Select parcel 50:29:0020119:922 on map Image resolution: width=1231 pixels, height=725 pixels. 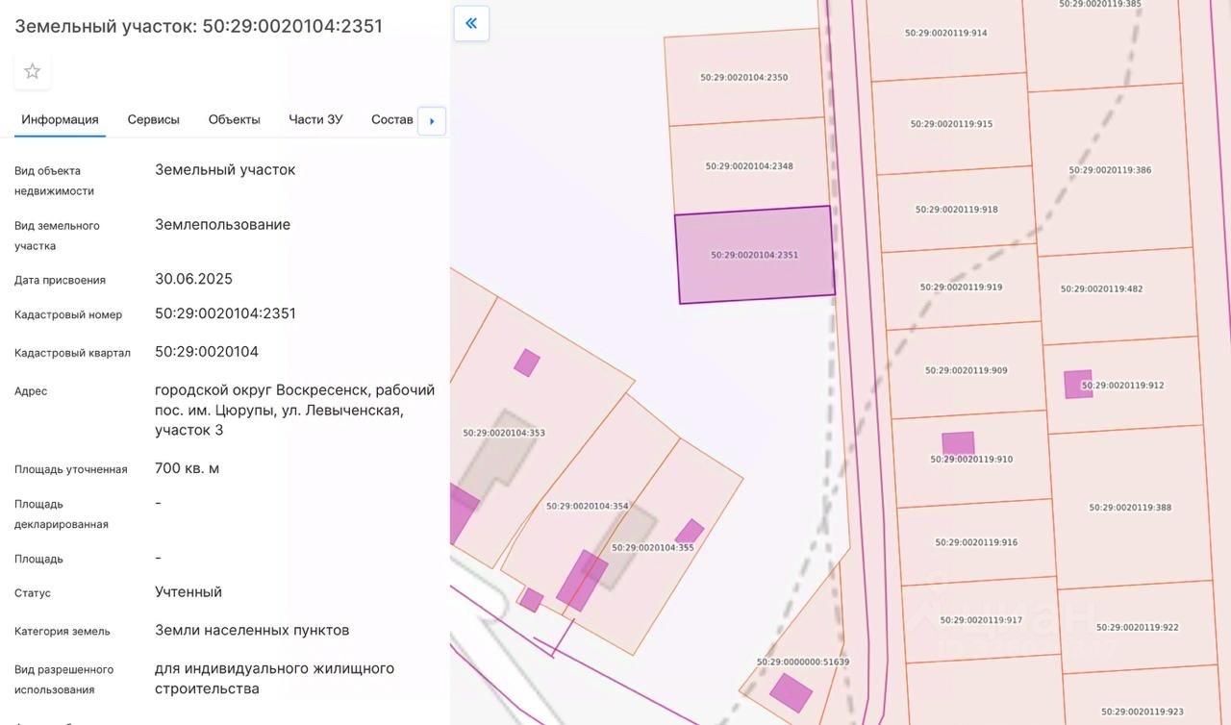1138,627
